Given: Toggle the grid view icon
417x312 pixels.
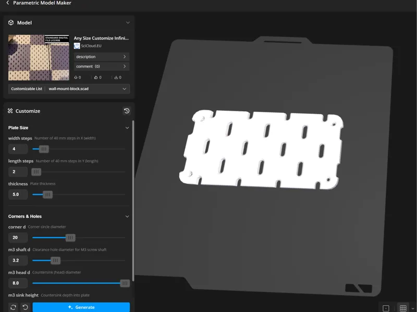Looking at the screenshot, I should pyautogui.click(x=403, y=308).
